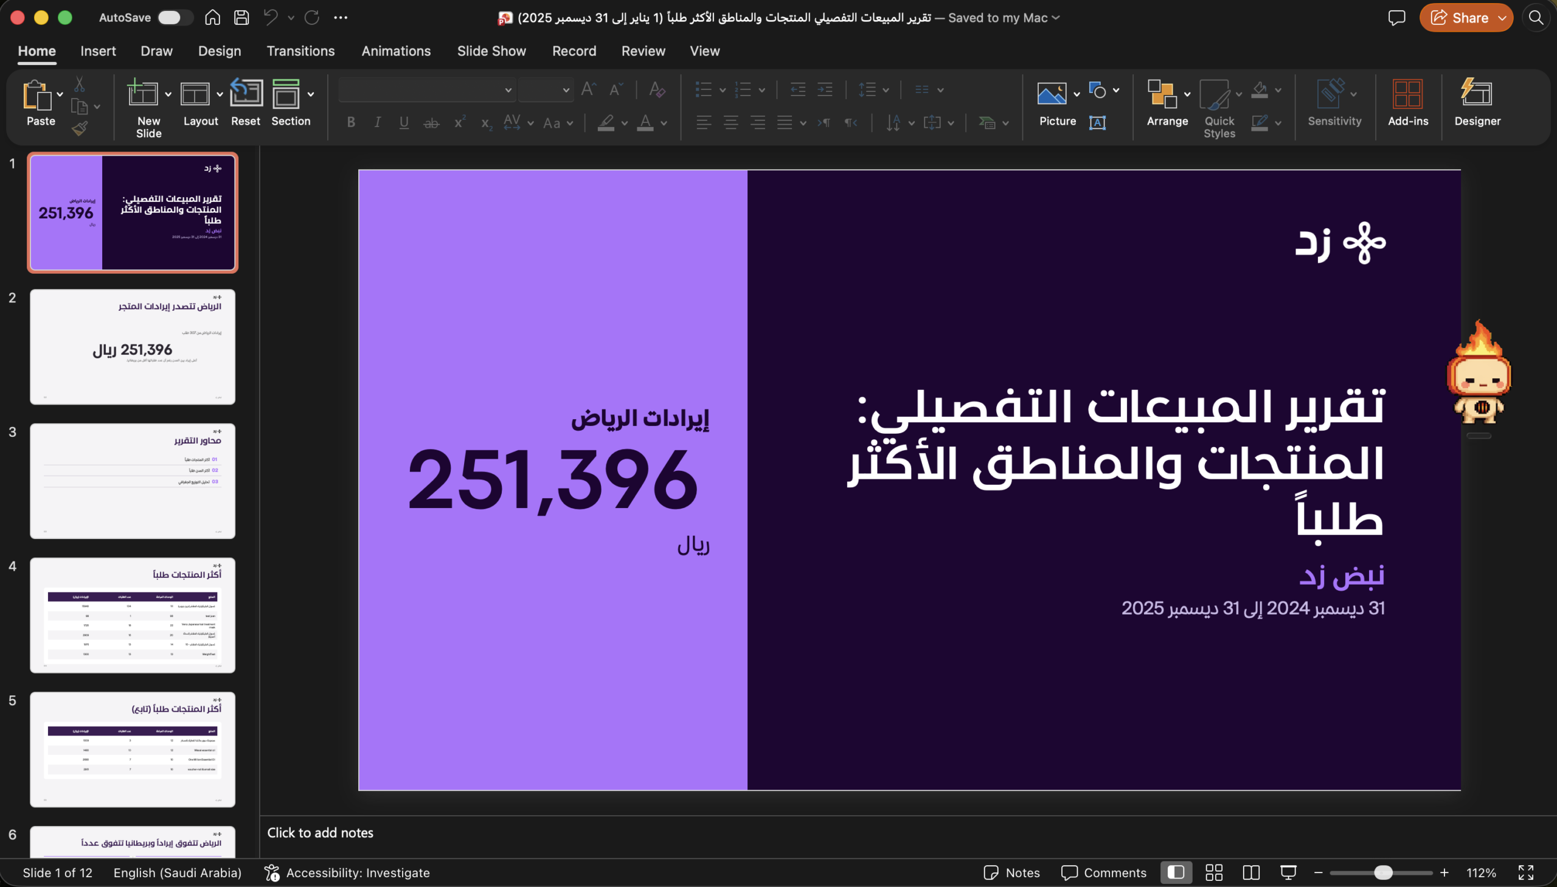Click the Format Painter brush icon
1557x887 pixels.
pos(80,127)
